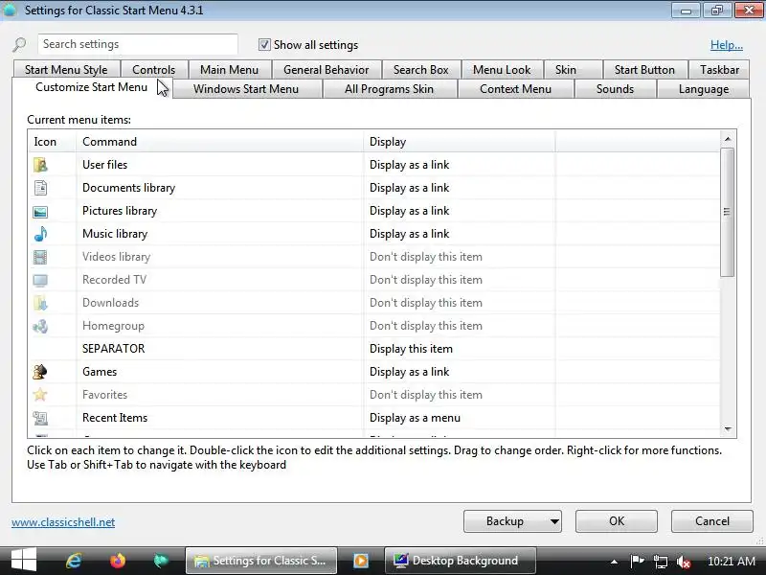Click the Music library note icon
766x575 pixels.
40,234
